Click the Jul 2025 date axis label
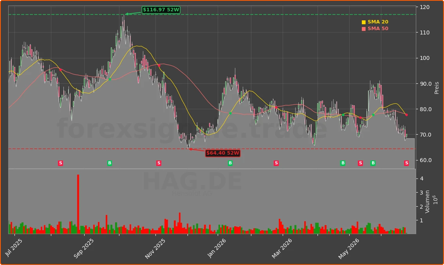This screenshot has height=265, width=444. (14, 248)
